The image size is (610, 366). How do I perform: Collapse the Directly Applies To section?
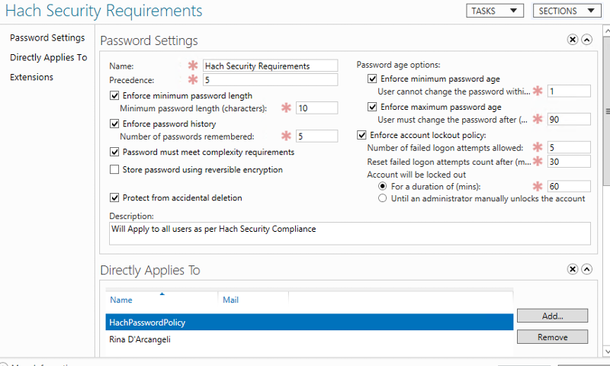pos(586,269)
